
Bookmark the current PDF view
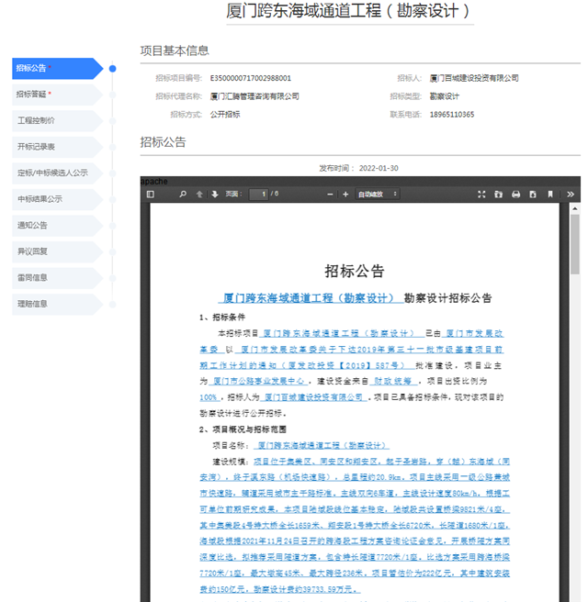(x=550, y=195)
